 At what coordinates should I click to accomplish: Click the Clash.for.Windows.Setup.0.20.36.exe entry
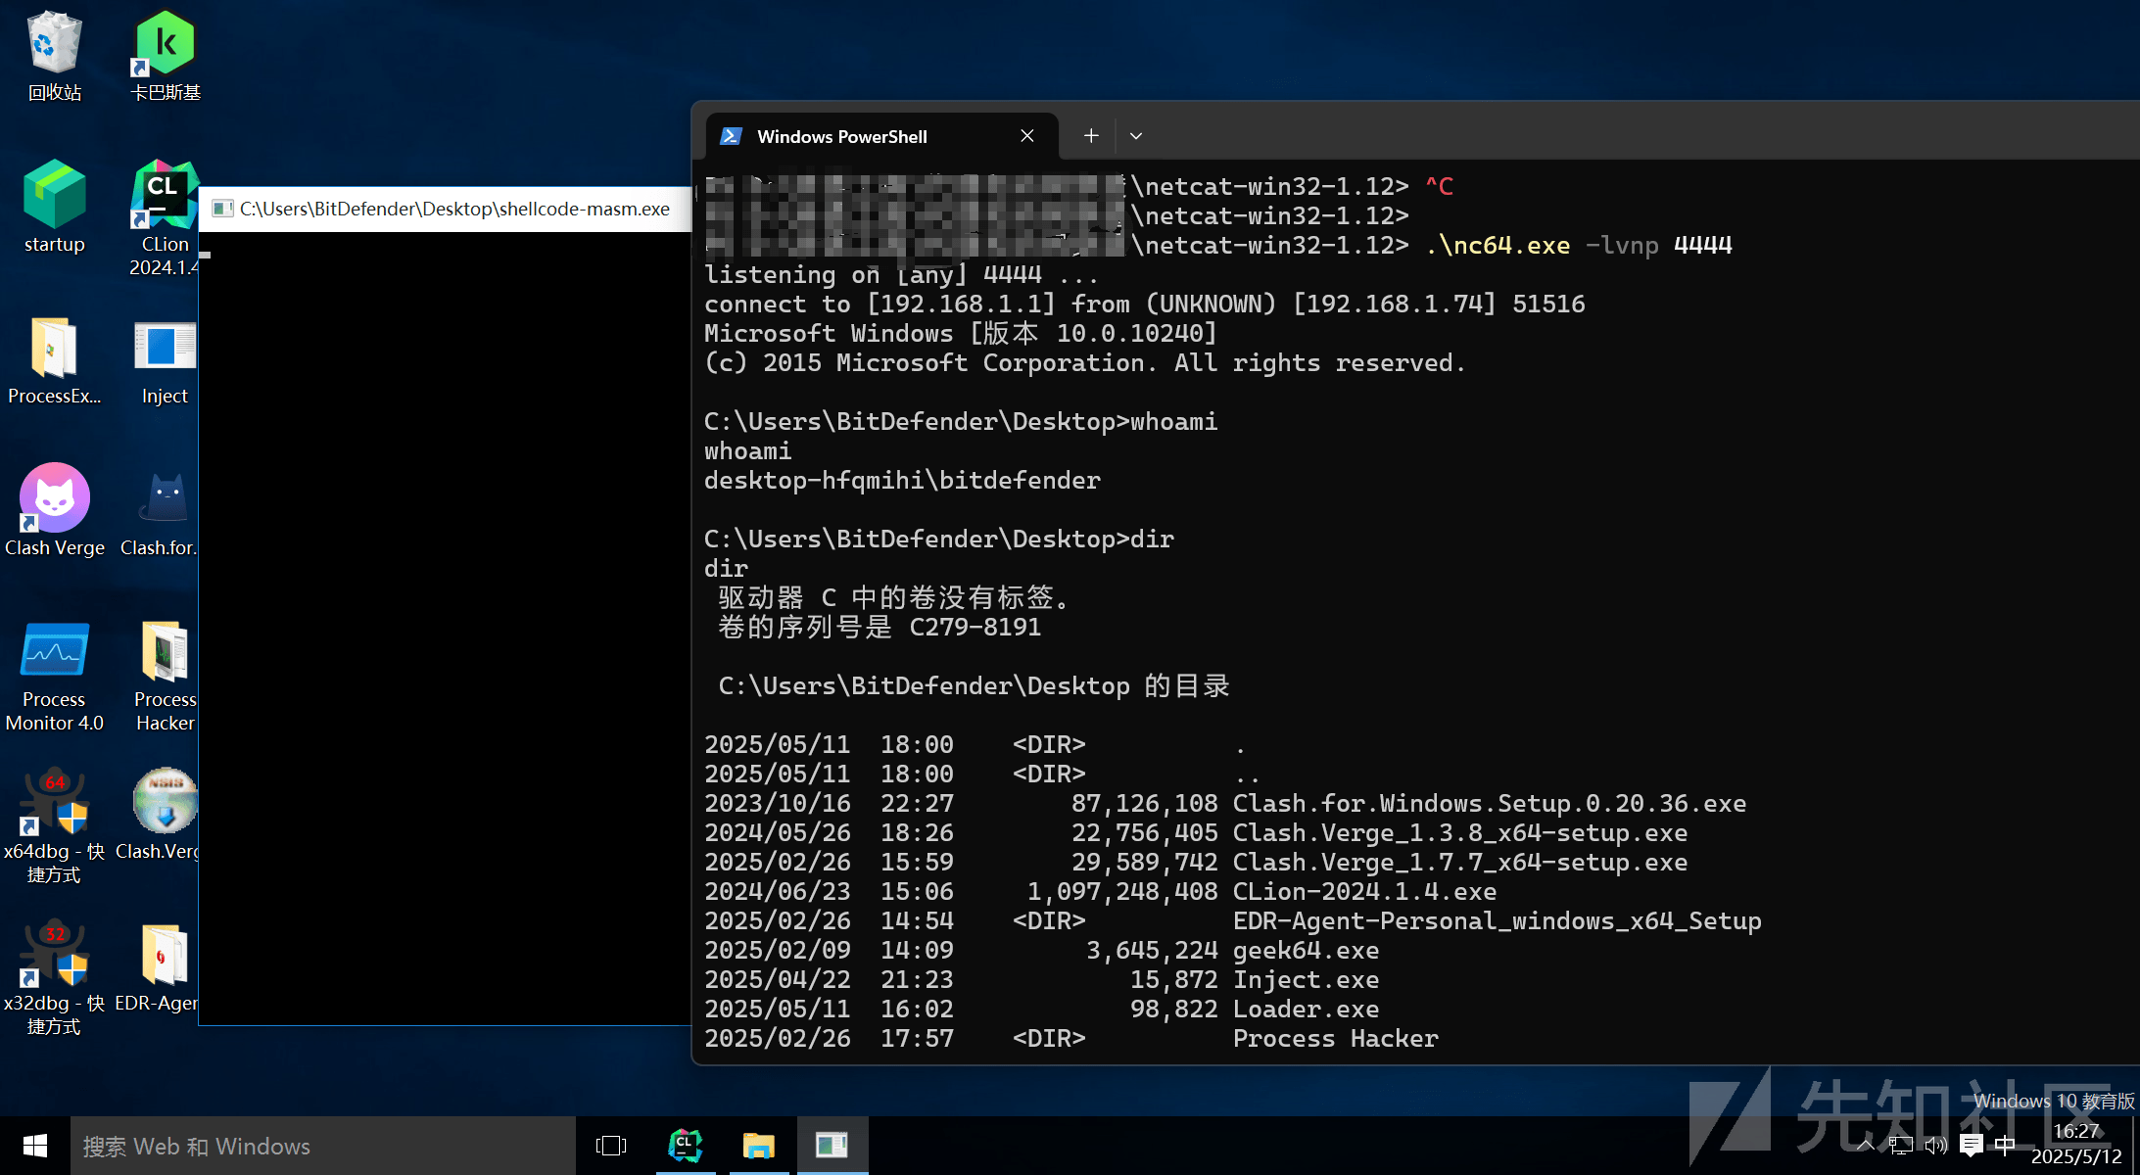1489,803
